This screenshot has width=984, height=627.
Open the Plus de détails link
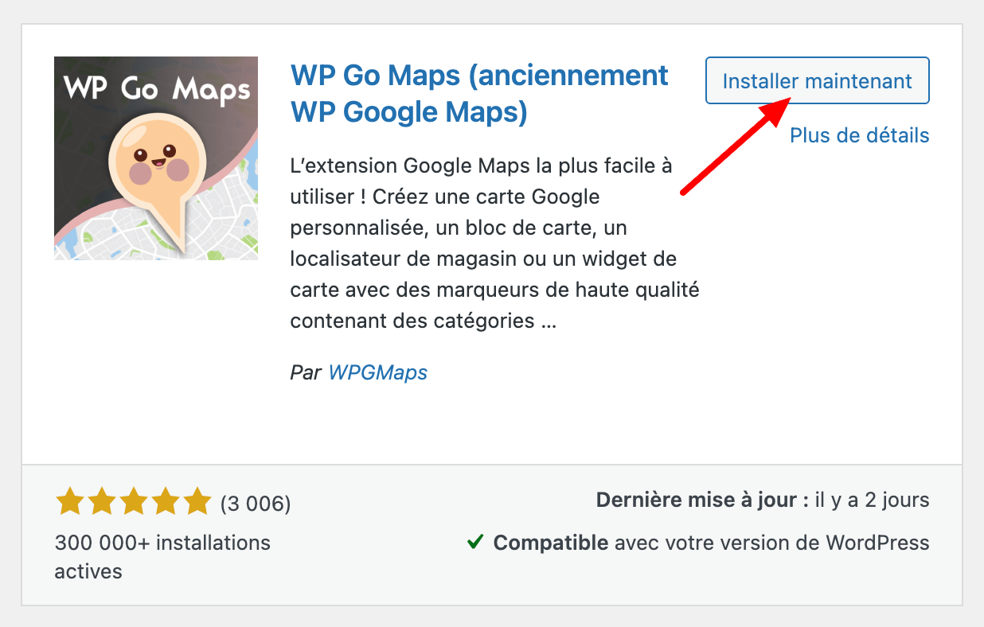coord(859,135)
